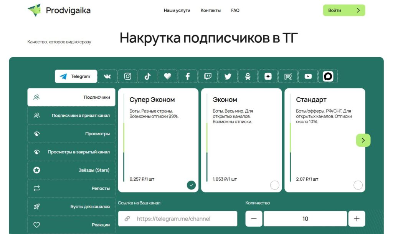This screenshot has width=393, height=234.
Task: Select the chat-bubble messenger platform icon
Action: point(328,76)
